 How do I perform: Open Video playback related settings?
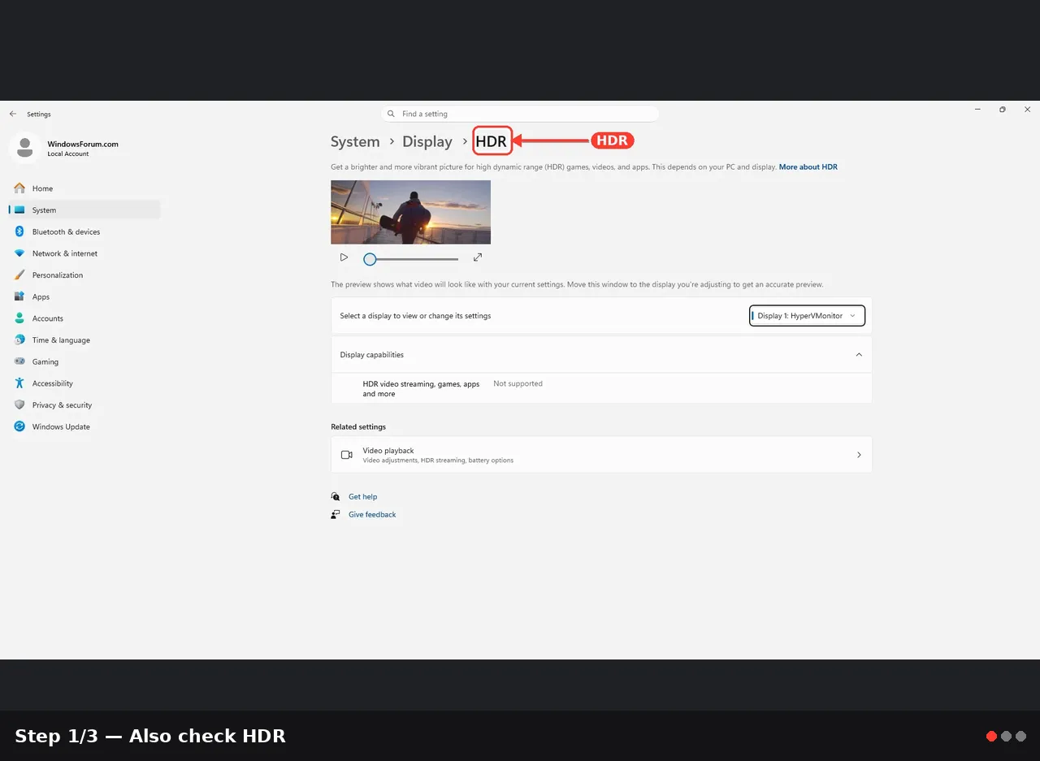point(601,455)
